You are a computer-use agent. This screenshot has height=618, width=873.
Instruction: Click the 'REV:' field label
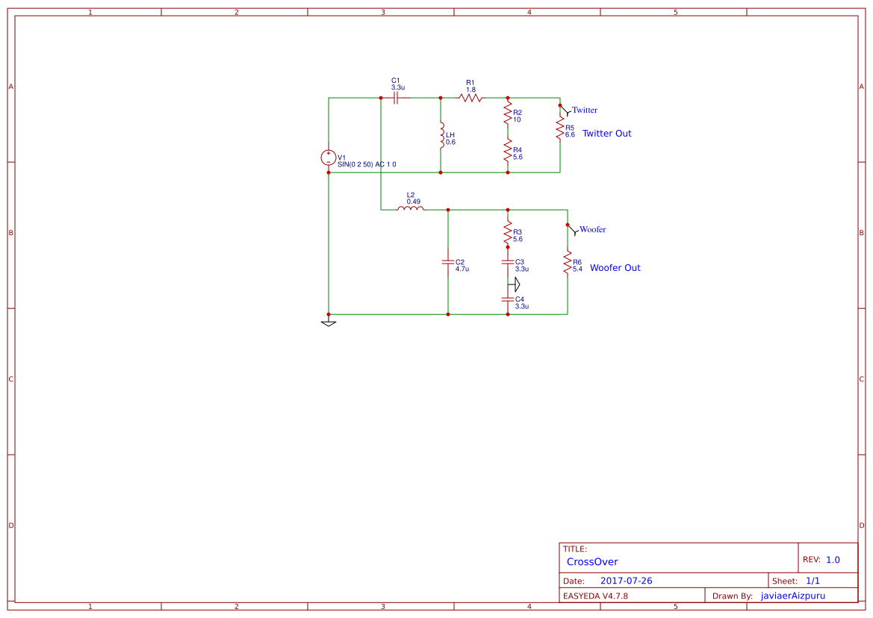click(811, 560)
